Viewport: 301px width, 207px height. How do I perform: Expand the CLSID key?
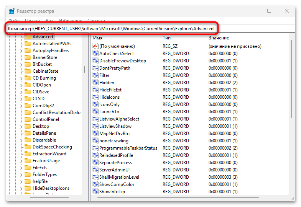21,99
